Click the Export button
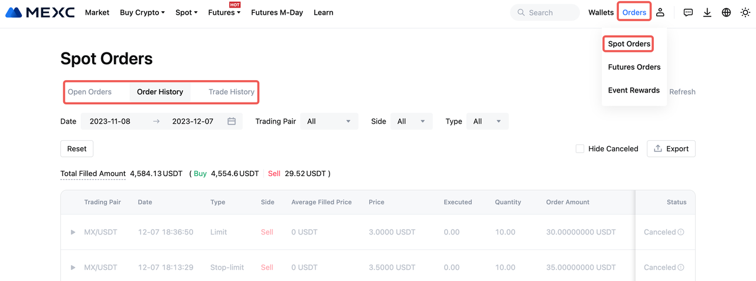 (x=671, y=149)
